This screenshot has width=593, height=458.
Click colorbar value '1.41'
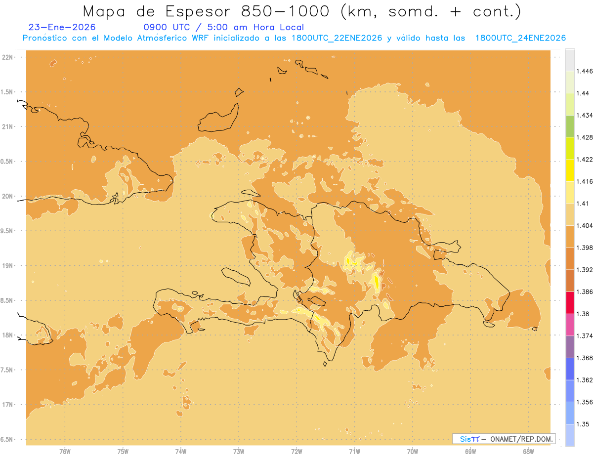tap(583, 204)
